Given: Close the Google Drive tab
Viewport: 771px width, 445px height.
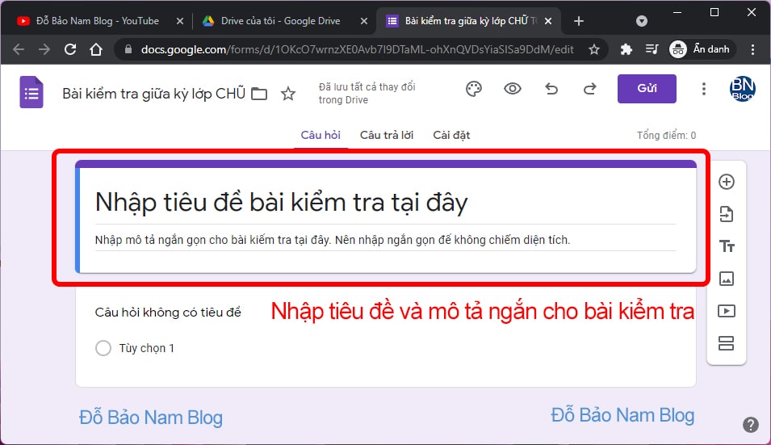Looking at the screenshot, I should point(364,21).
